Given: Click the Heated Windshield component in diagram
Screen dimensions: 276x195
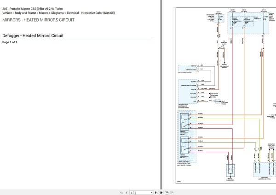Looking at the screenshot, I should pos(230,171).
